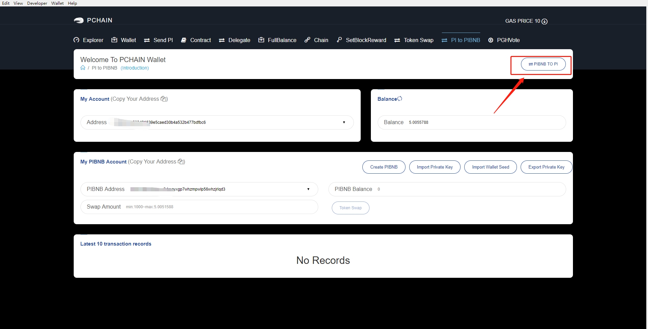Open the Developer menu
This screenshot has height=329, width=648.
coord(37,3)
